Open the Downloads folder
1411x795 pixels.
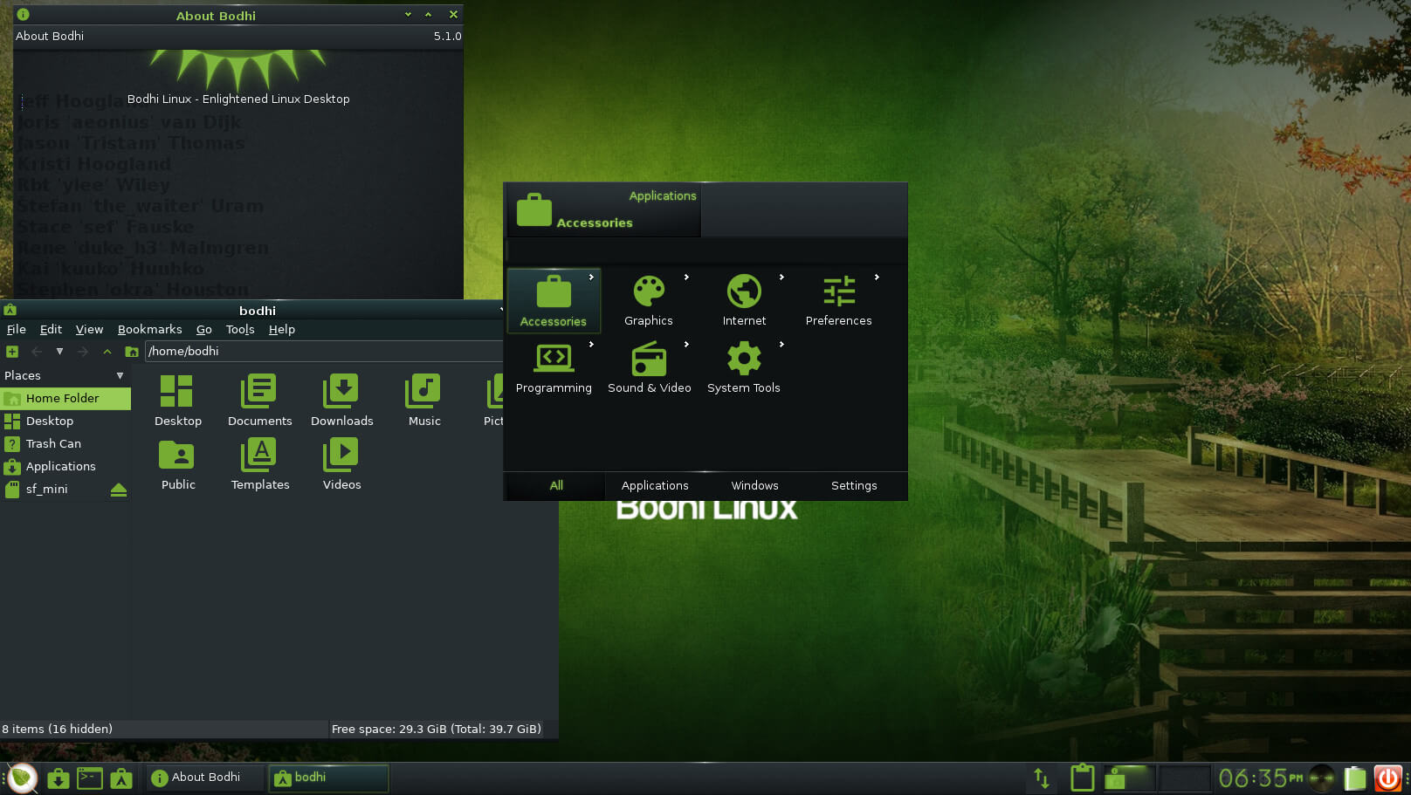pyautogui.click(x=341, y=393)
